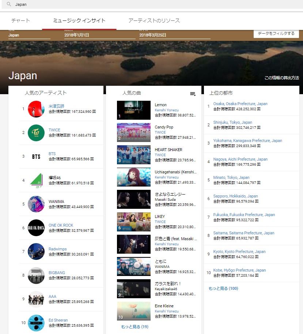Open the 灰色と青 video thumbnail

click(x=134, y=244)
